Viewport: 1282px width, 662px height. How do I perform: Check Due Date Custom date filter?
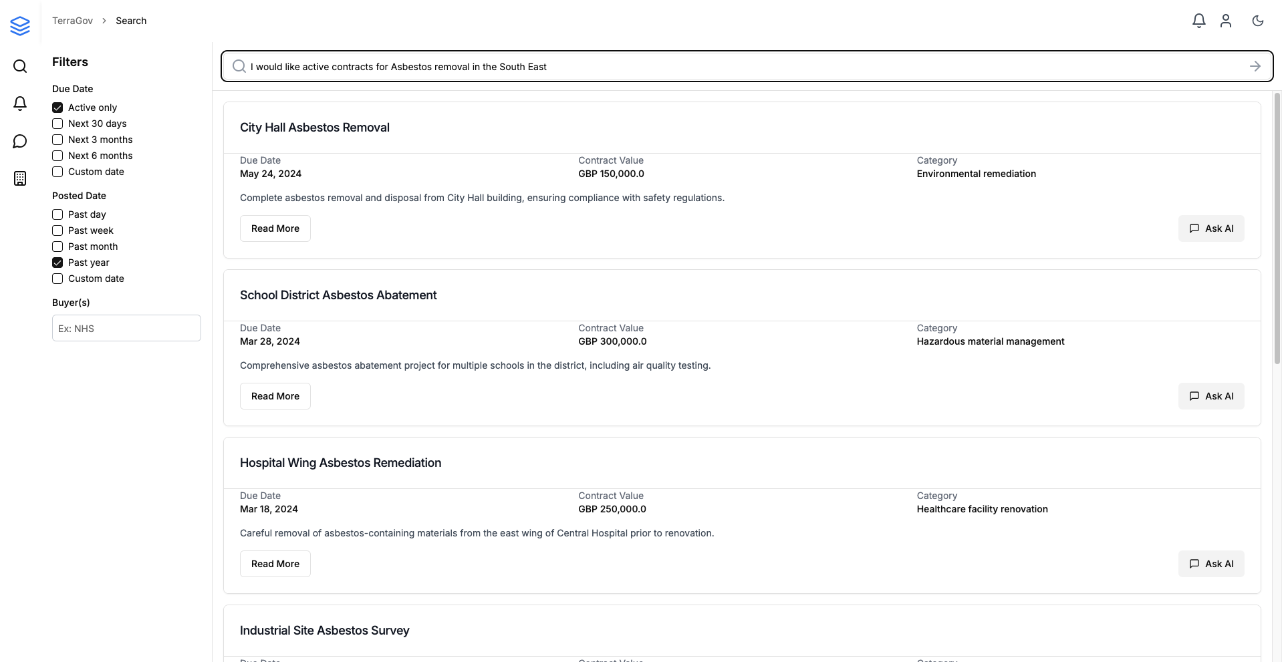[x=57, y=172]
